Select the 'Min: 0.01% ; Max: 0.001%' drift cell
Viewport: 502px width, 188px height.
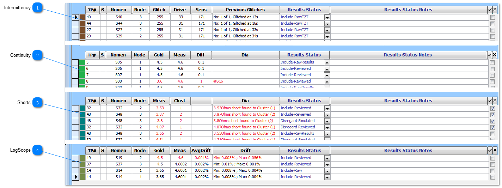246,164
